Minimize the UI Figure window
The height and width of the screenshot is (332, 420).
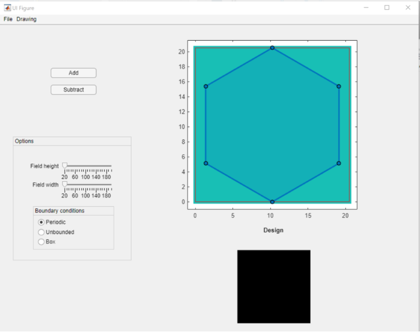pos(366,8)
